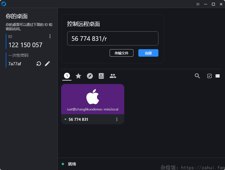Click the 传输文件 file transfer button

tap(121, 53)
